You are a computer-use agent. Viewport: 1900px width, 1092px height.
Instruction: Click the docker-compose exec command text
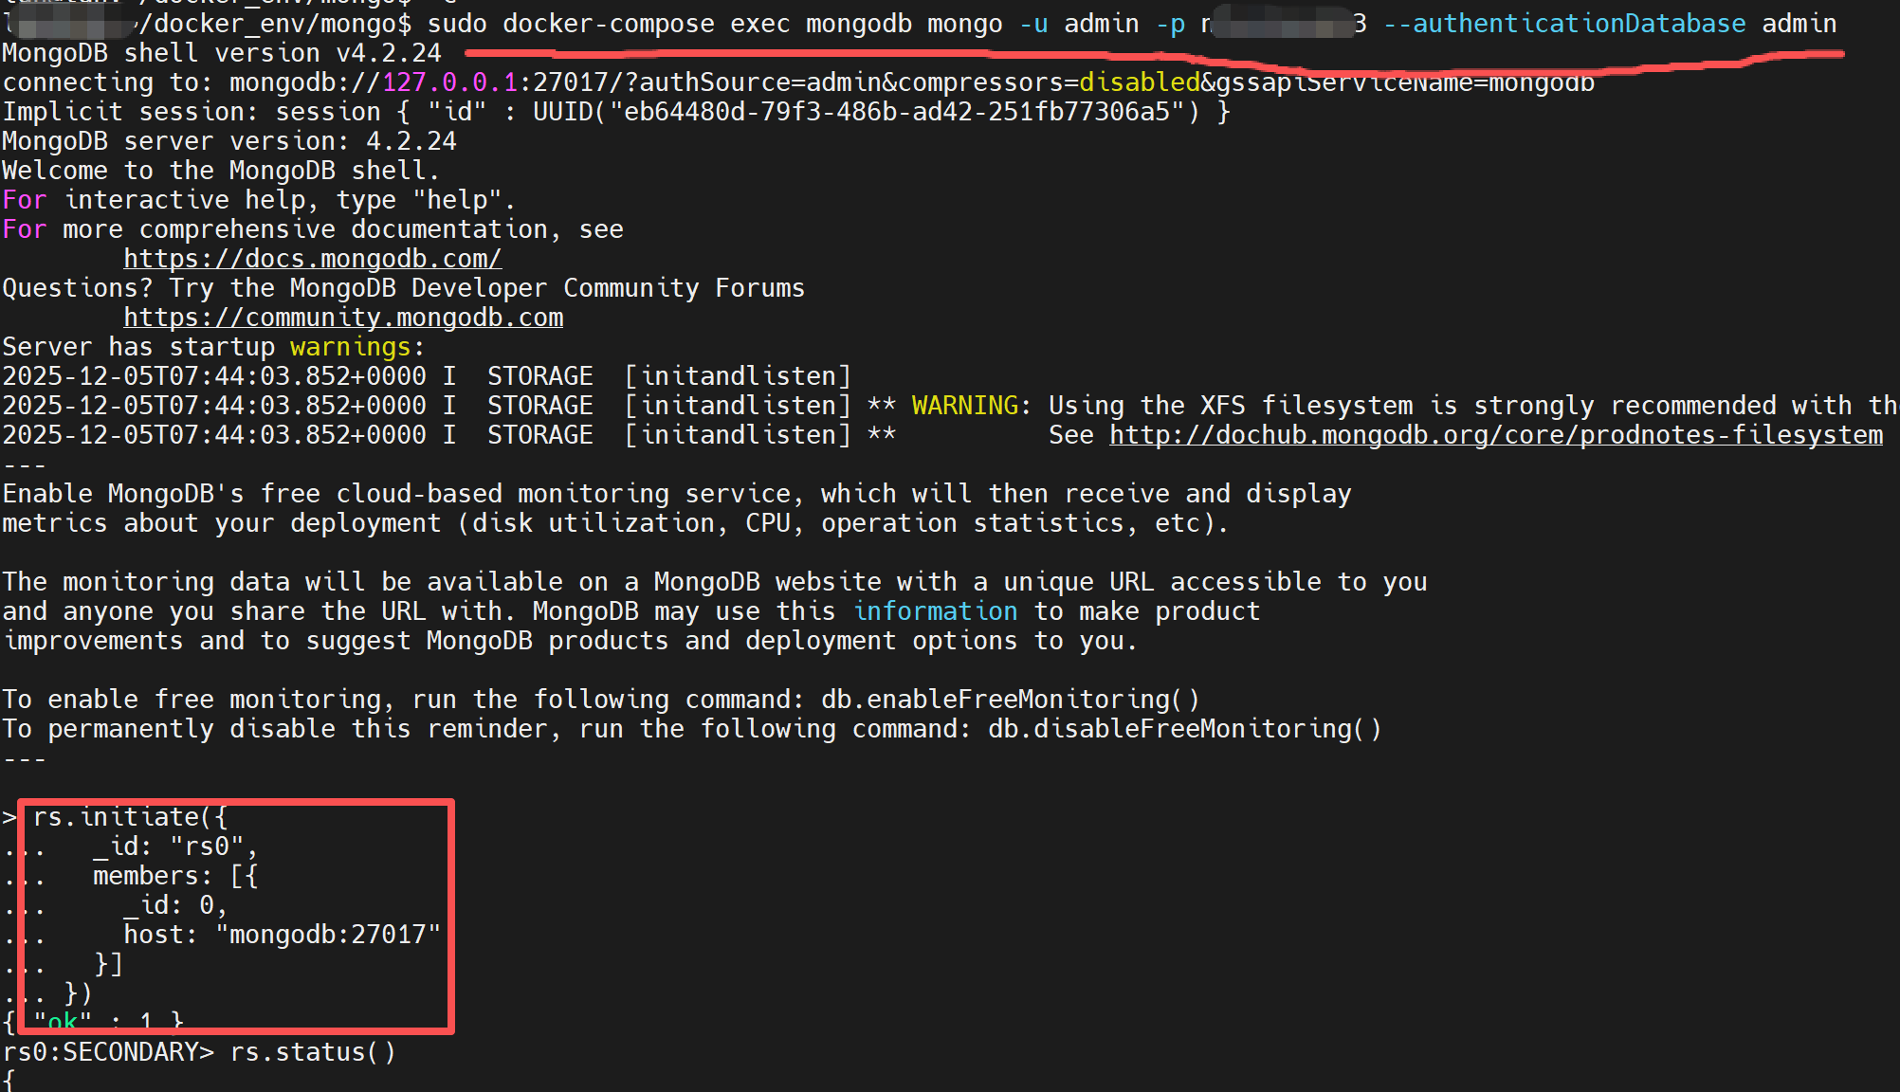(645, 24)
